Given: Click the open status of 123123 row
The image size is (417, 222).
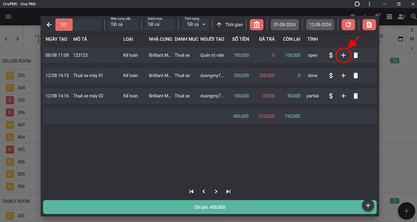Looking at the screenshot, I should coord(312,55).
